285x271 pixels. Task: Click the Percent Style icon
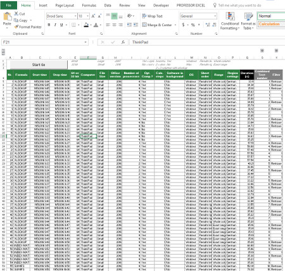point(193,25)
